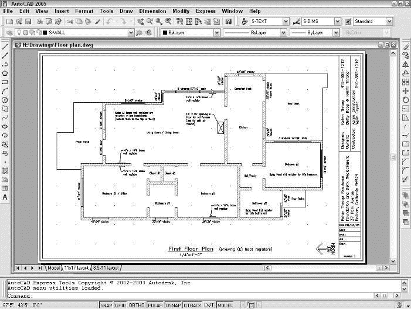The width and height of the screenshot is (411, 309).
Task: Toggle OSNAP in status bar
Action: (x=174, y=305)
